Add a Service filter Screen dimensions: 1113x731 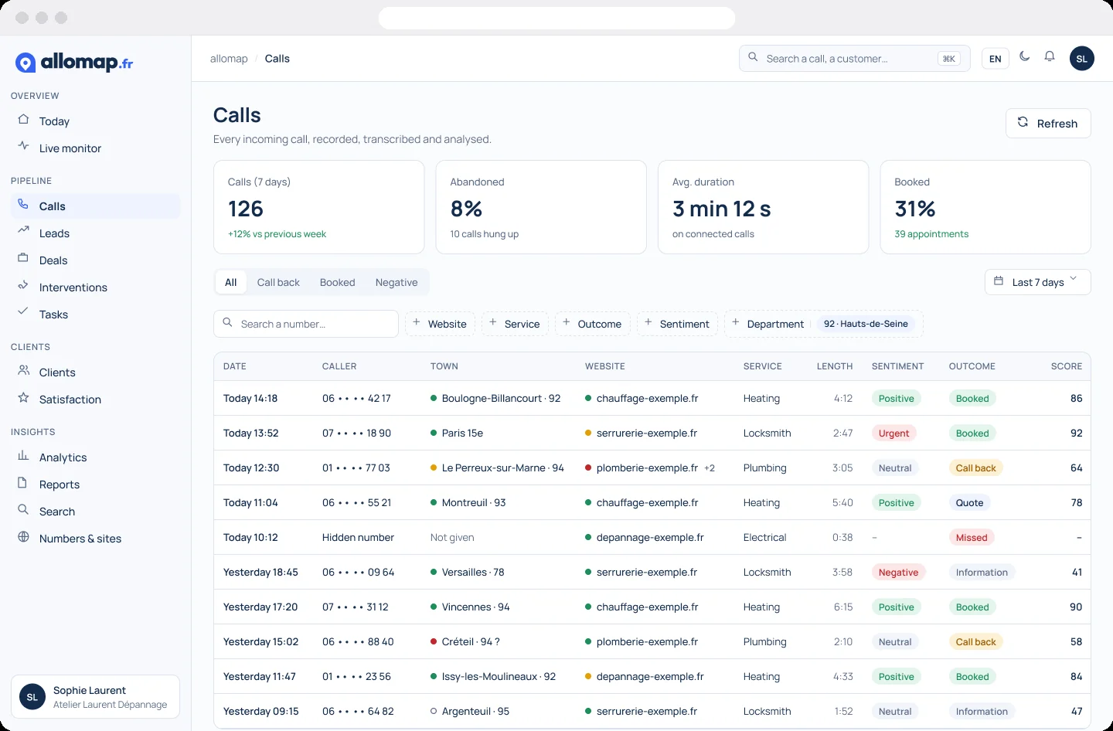pos(515,324)
